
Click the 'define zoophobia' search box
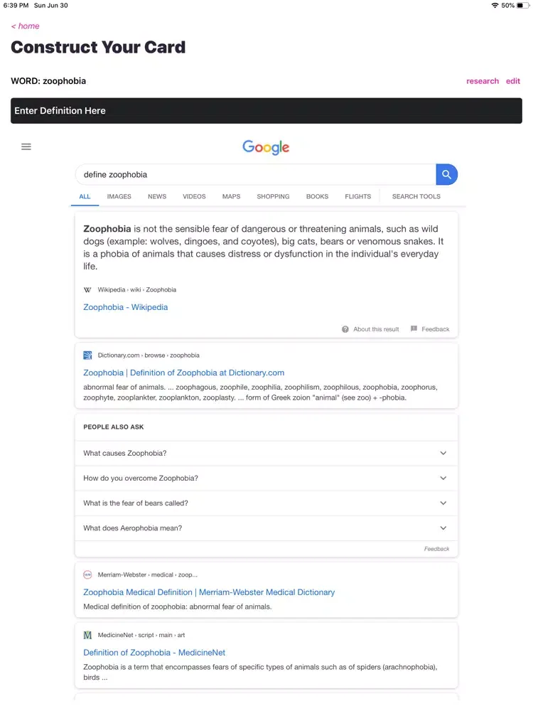[256, 175]
